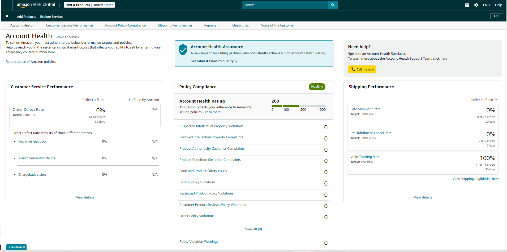View details under Shipping Performance
The width and height of the screenshot is (507, 252).
(423, 197)
